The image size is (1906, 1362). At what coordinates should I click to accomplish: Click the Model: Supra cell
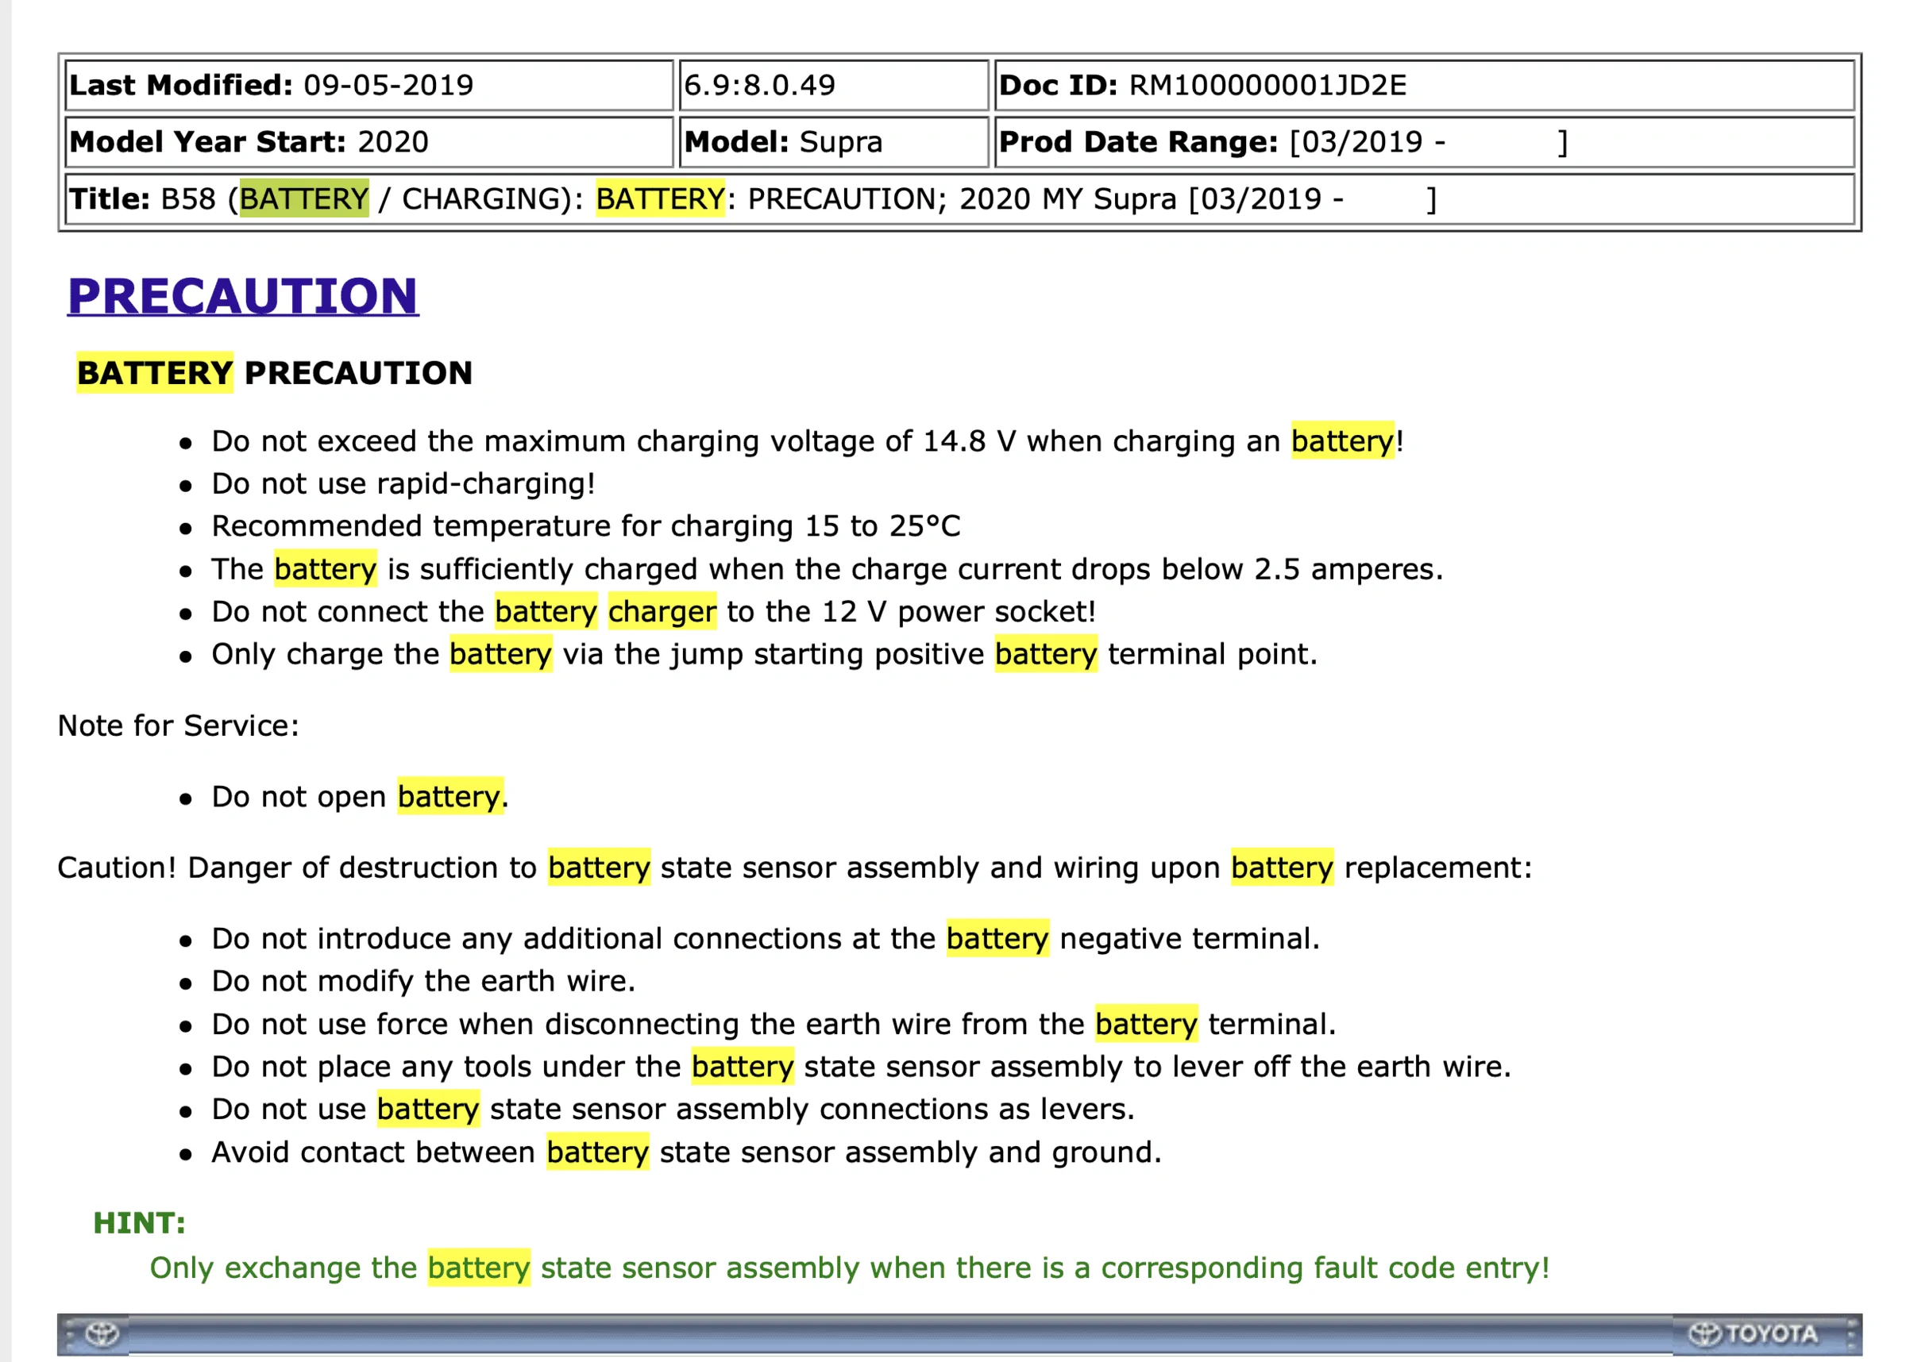833,142
